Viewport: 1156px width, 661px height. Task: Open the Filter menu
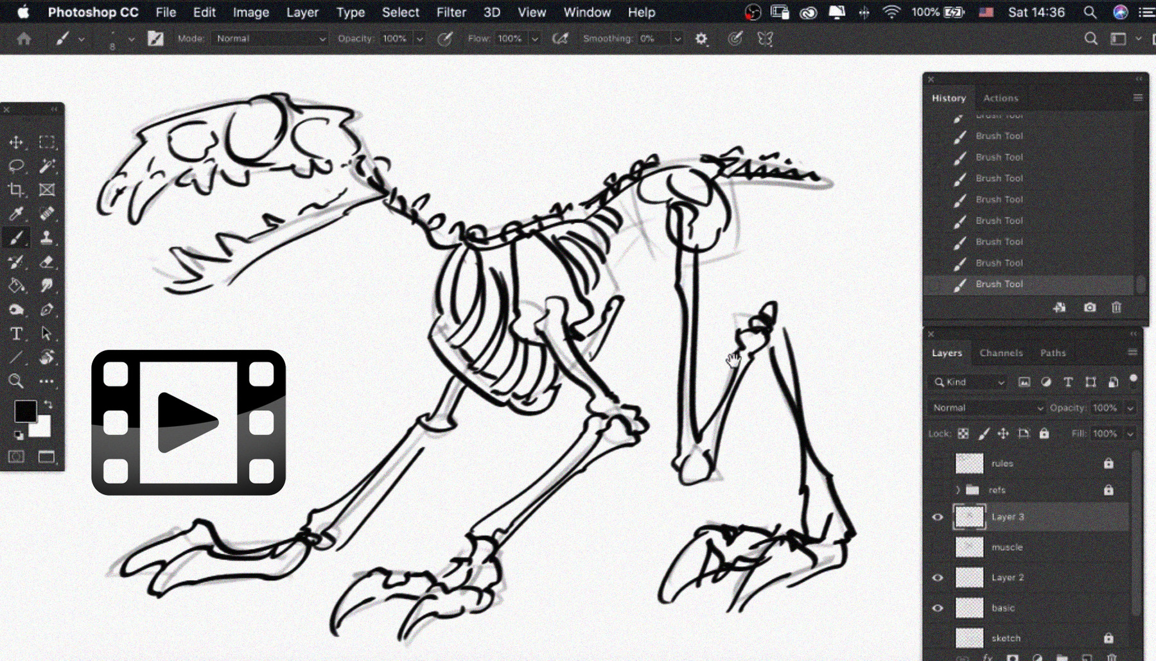(451, 12)
